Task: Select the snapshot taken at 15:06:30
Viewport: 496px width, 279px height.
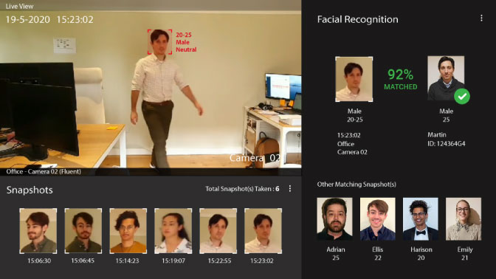Action: point(38,231)
